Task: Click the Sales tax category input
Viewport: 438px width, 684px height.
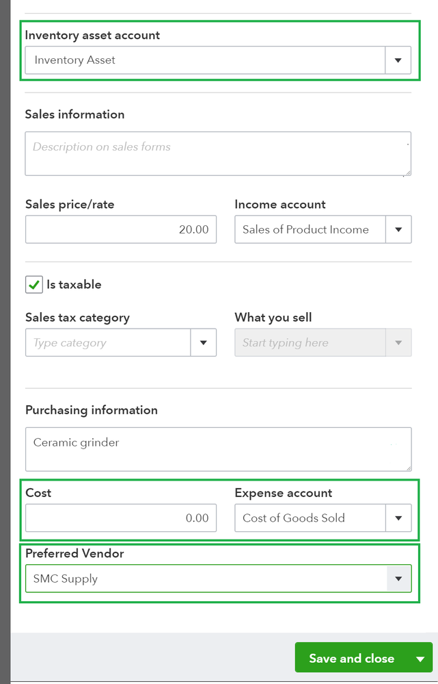Action: click(x=108, y=343)
